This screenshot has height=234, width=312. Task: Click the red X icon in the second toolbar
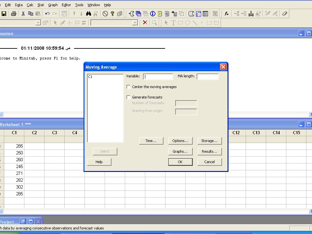coord(145,23)
